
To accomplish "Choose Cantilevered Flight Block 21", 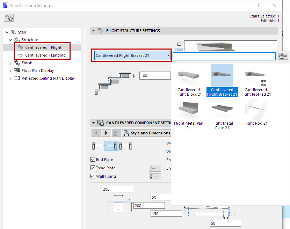I will [x=188, y=80].
